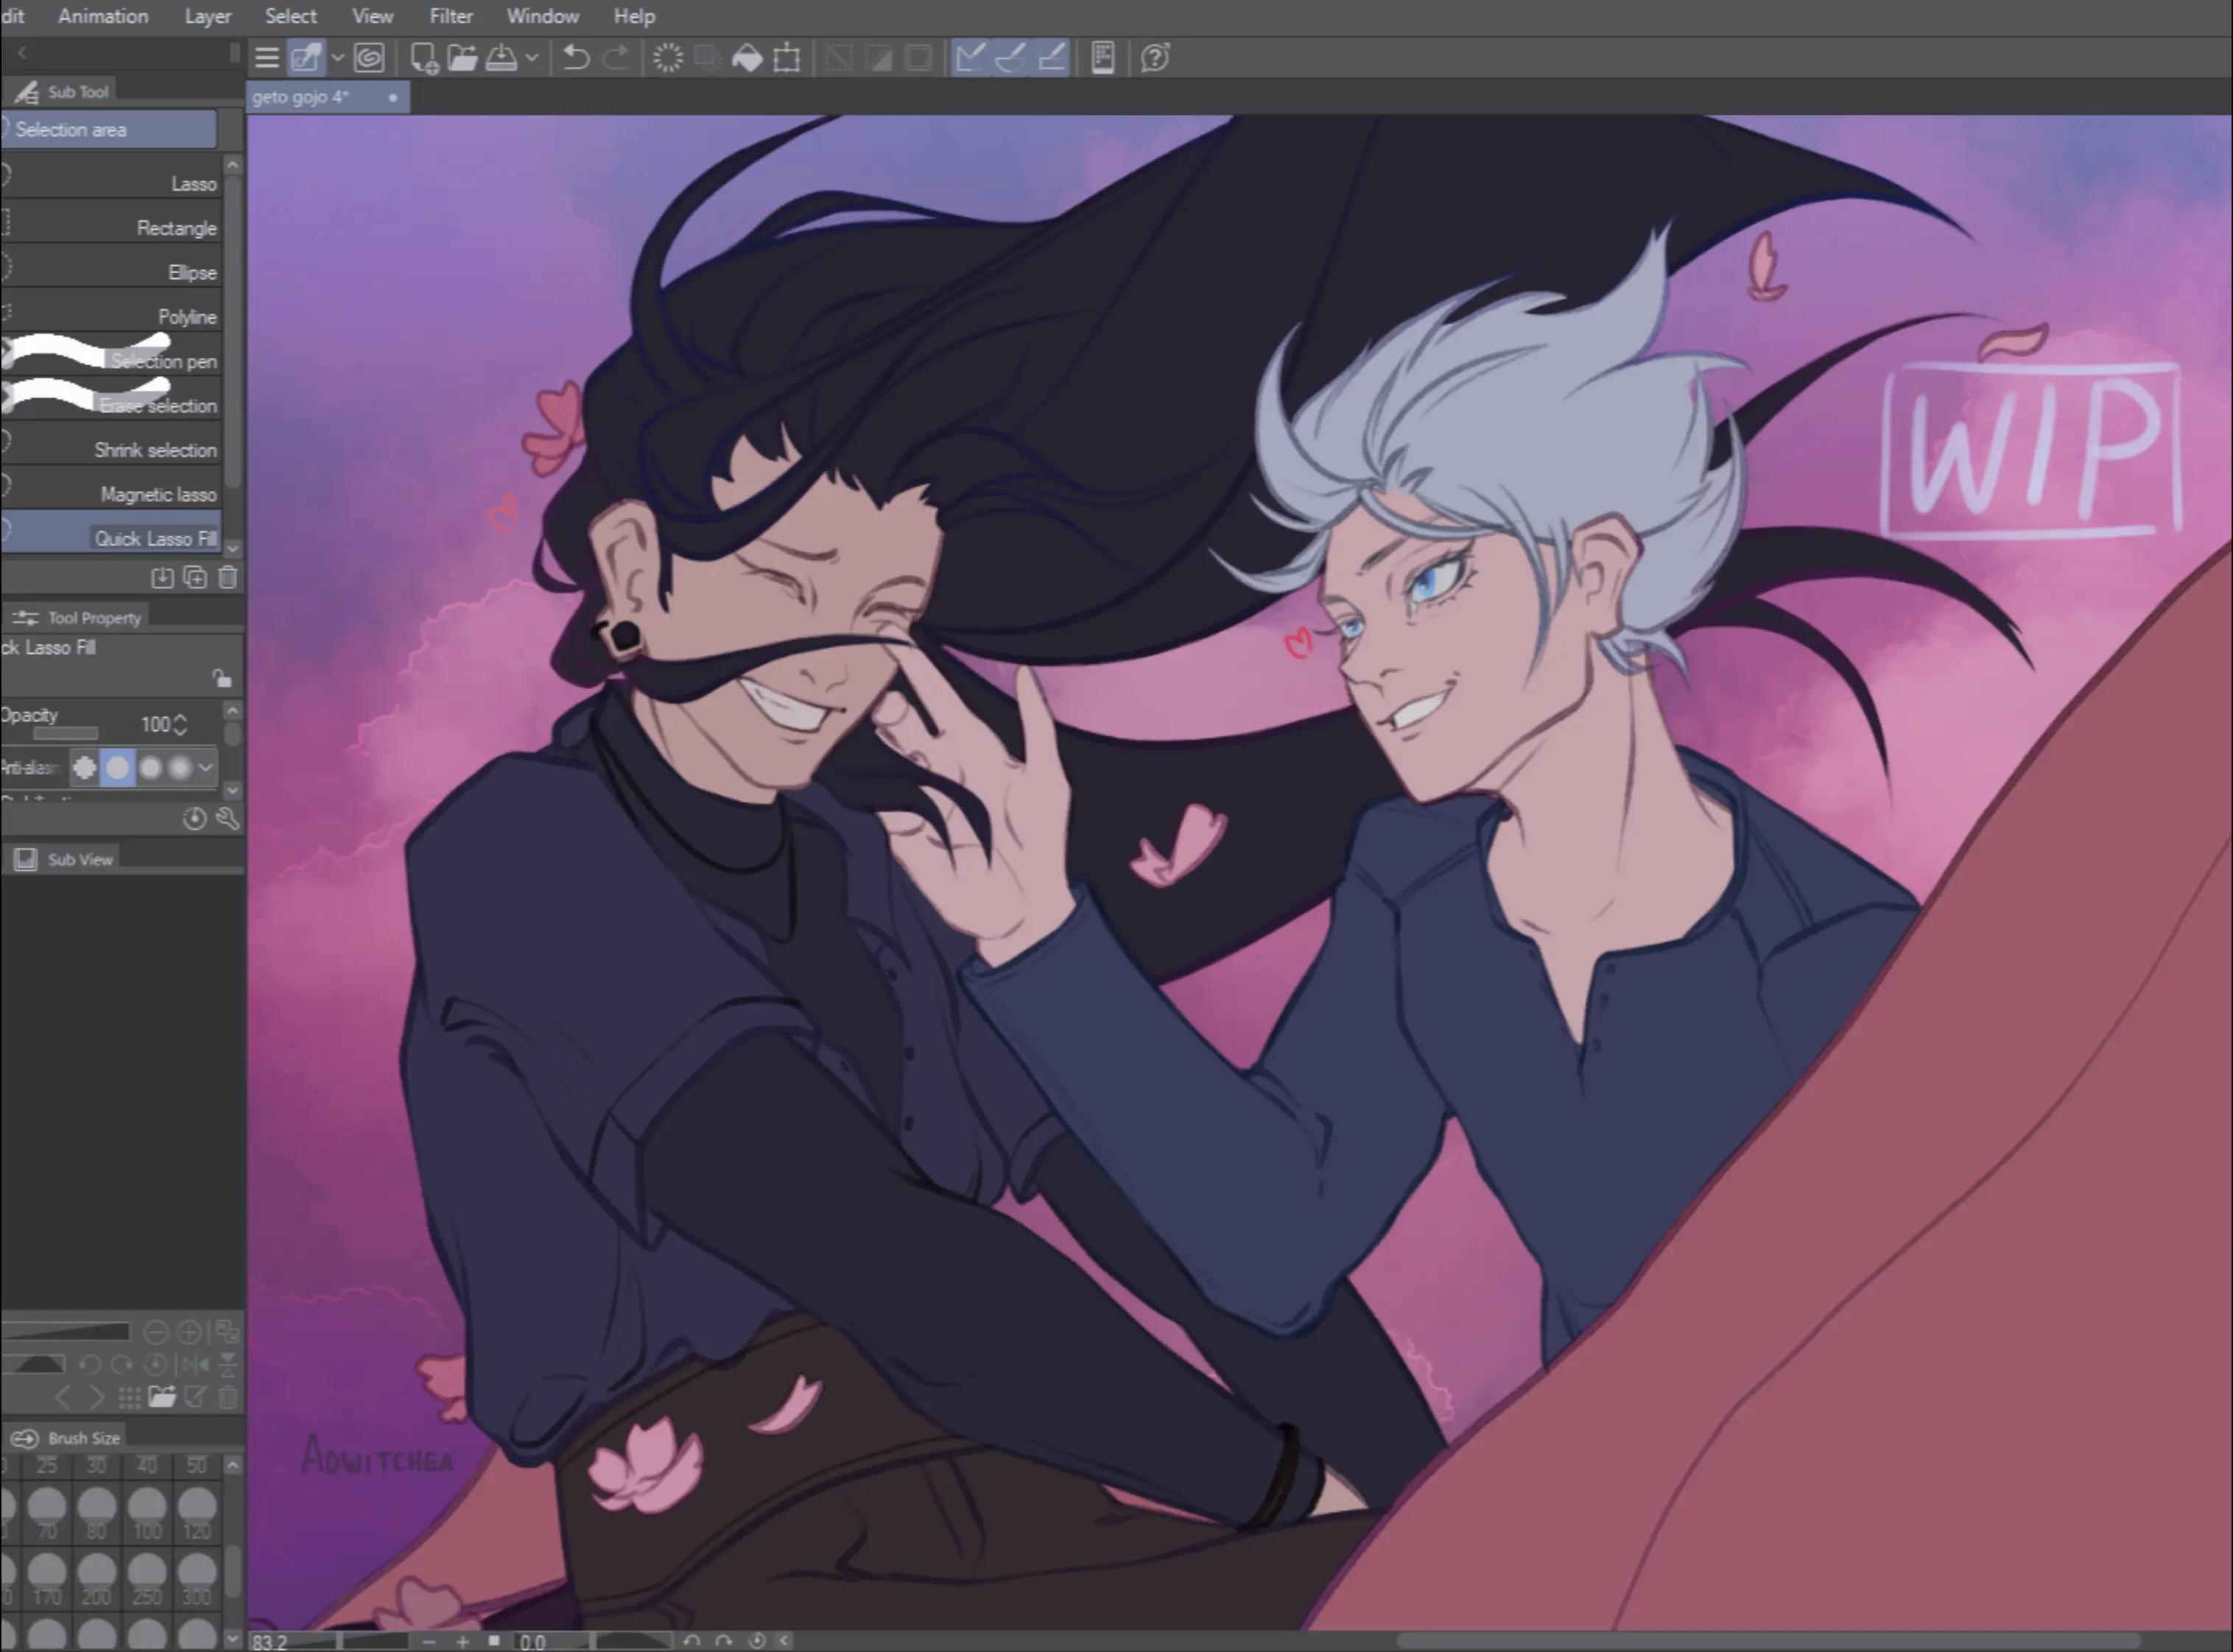Open the Layer menu
2233x1652 pixels.
click(208, 16)
